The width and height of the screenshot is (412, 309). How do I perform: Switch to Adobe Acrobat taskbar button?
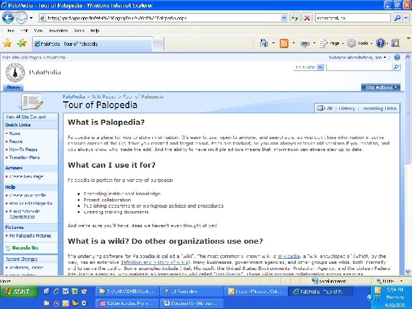pyautogui.click(x=127, y=303)
